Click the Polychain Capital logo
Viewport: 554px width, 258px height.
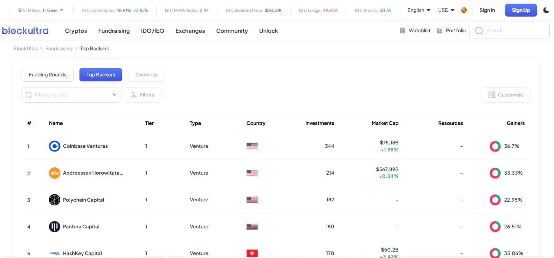(x=54, y=200)
